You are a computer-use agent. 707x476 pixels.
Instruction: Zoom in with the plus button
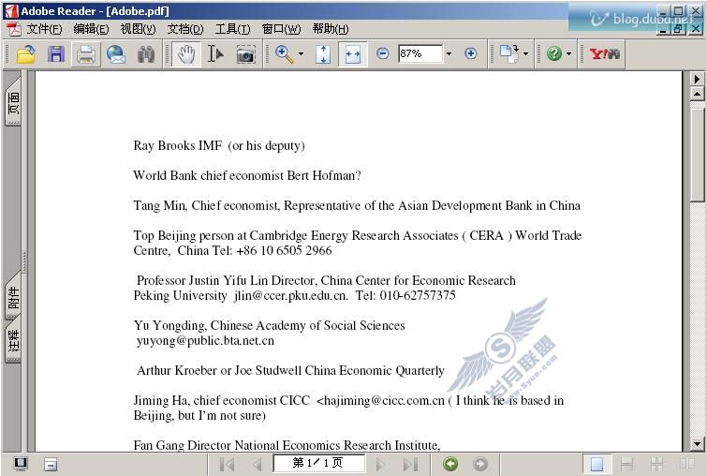[x=470, y=53]
